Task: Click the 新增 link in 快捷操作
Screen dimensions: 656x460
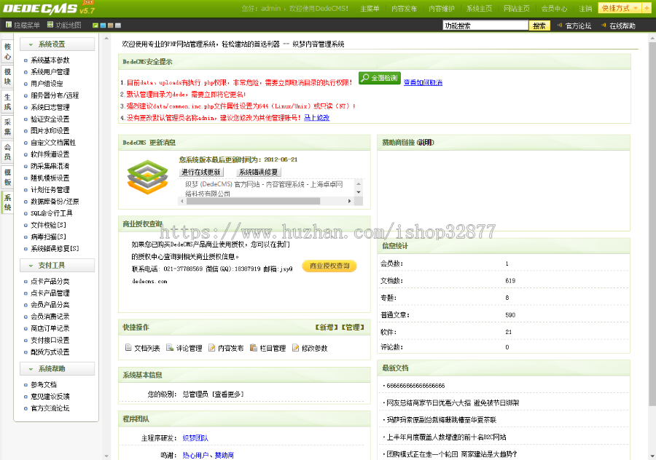Action: point(327,327)
